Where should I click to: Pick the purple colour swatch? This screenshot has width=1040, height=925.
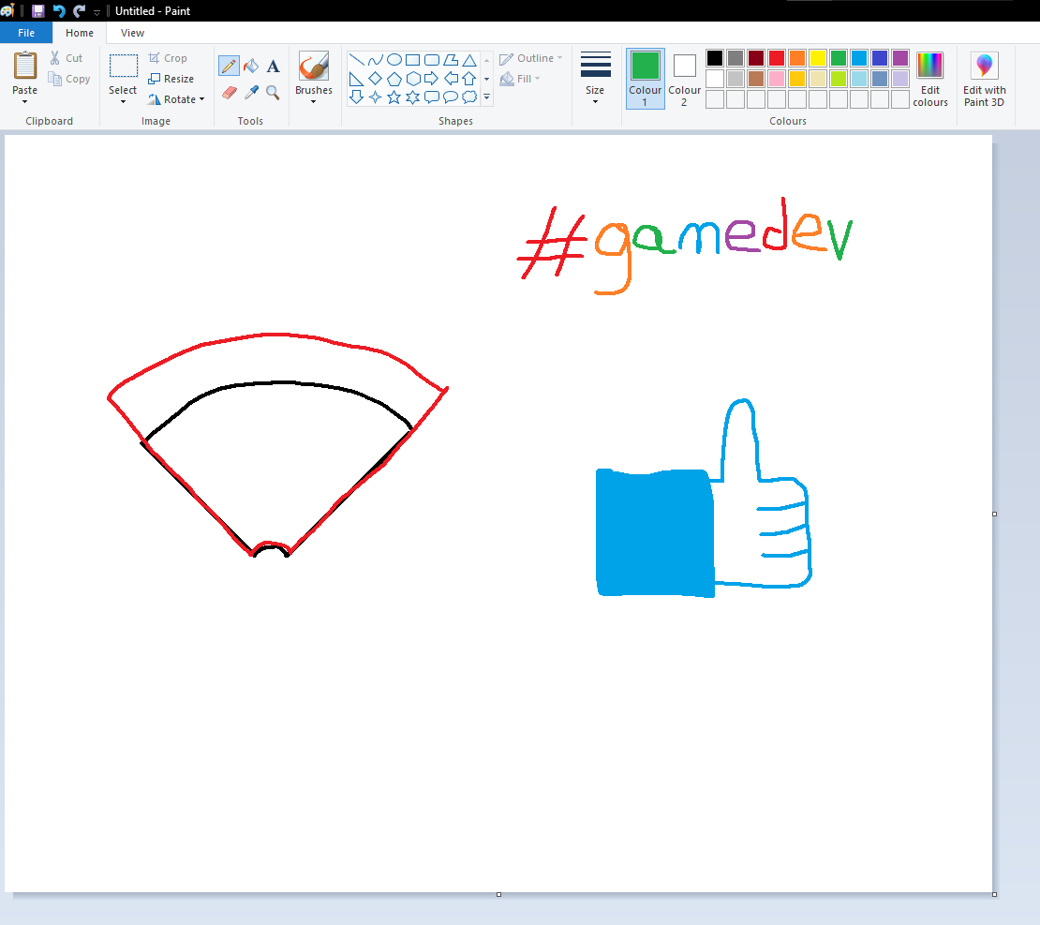tap(900, 58)
